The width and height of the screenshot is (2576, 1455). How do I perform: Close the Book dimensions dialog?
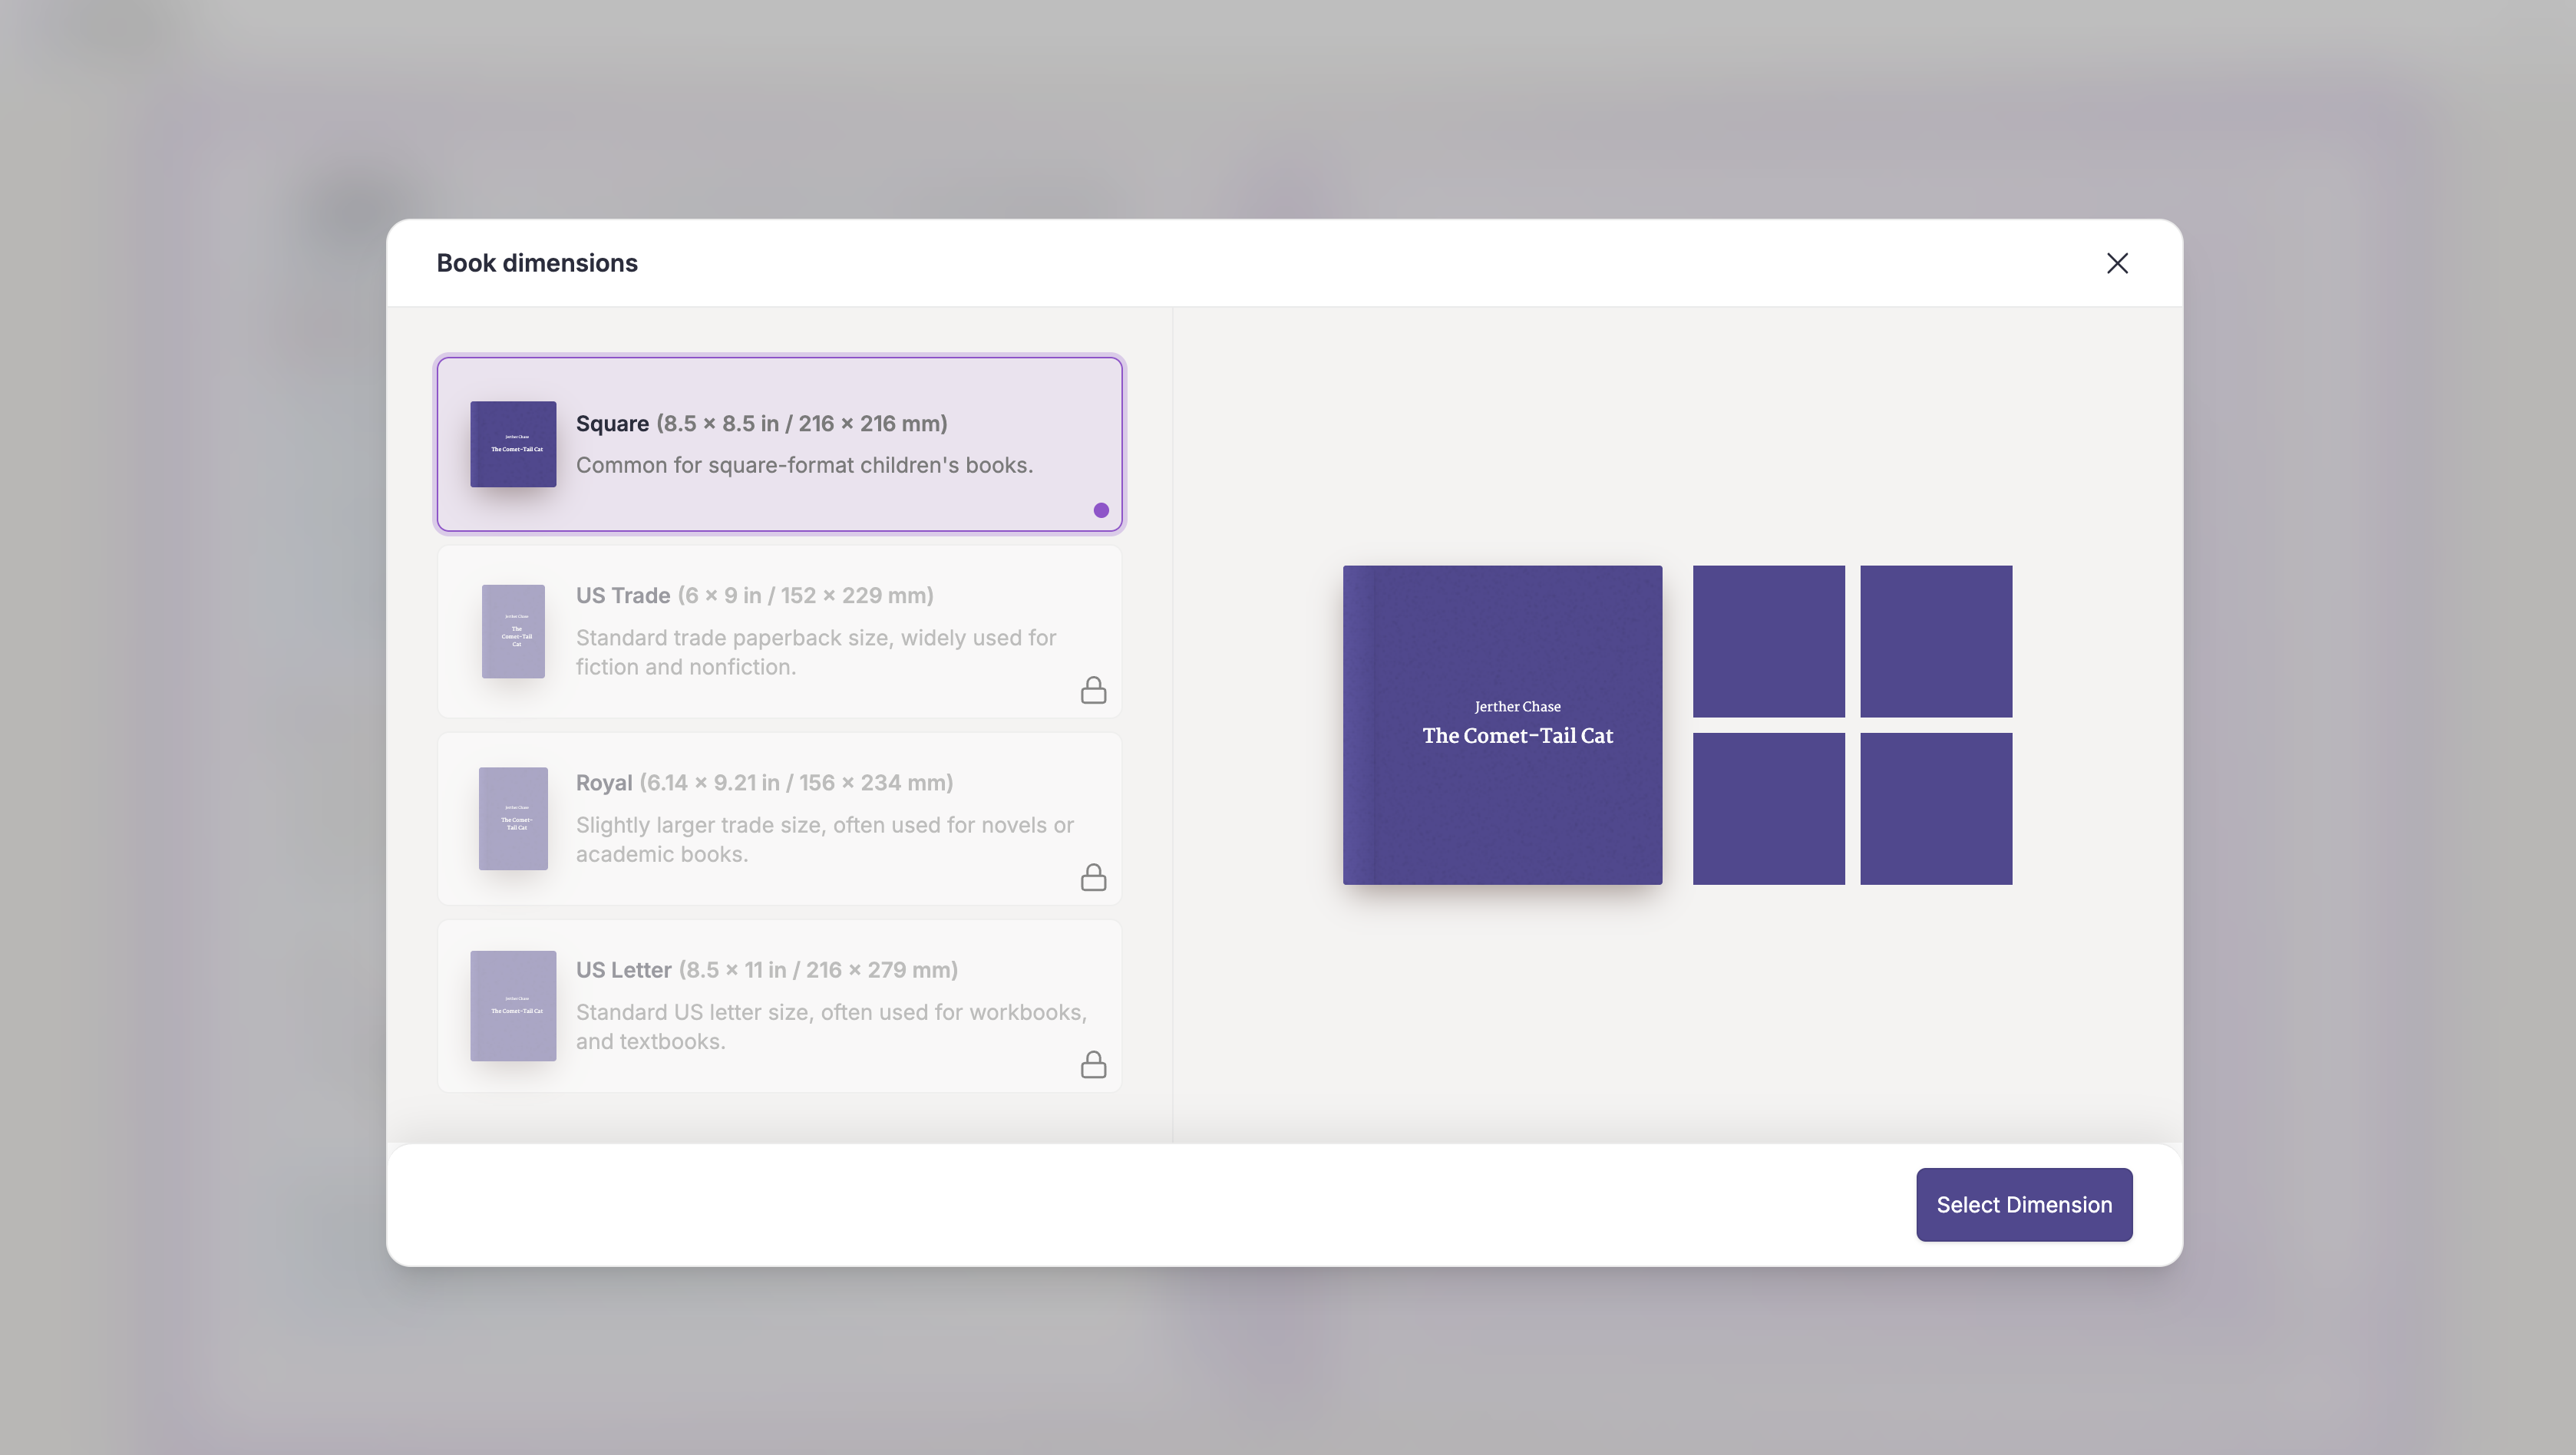point(2116,263)
